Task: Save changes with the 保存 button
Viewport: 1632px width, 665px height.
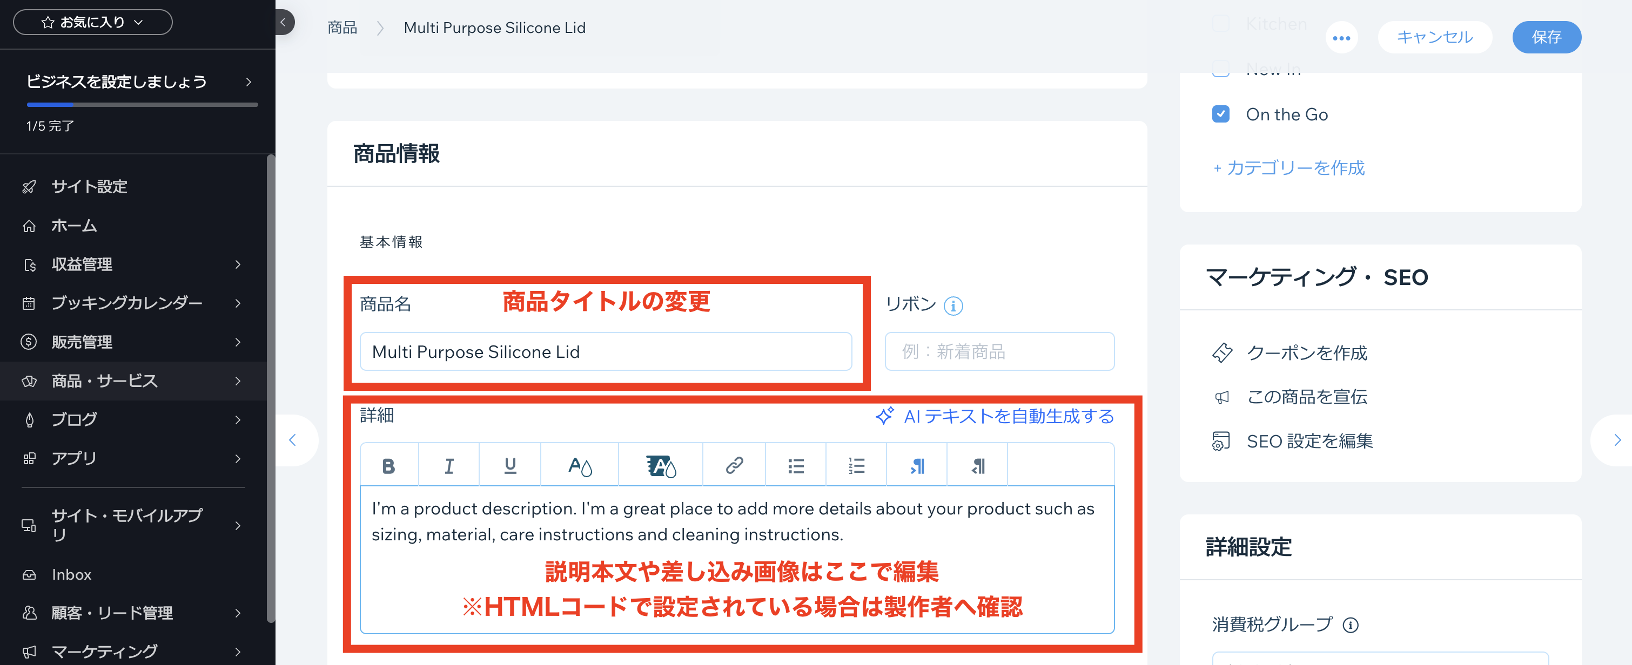Action: point(1547,37)
